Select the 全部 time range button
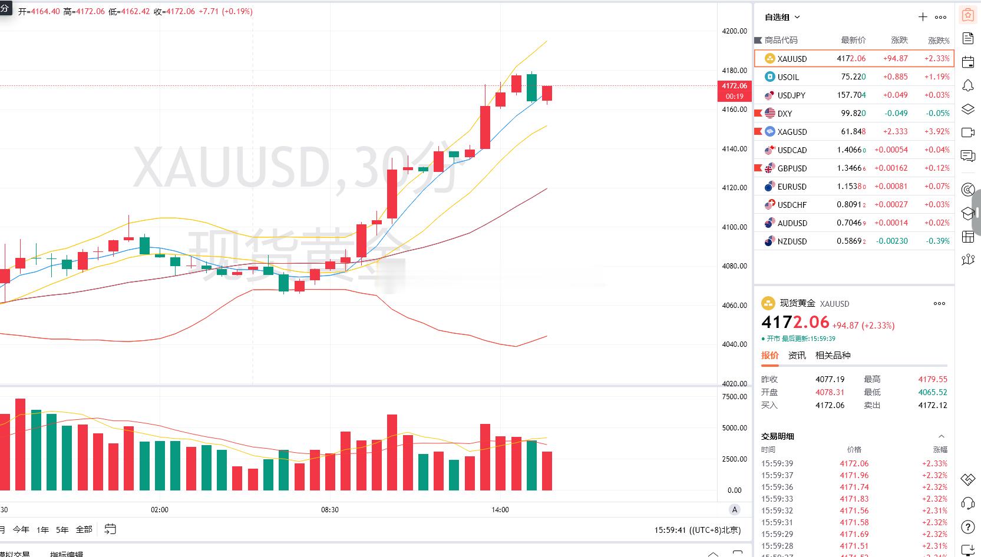 (84, 529)
